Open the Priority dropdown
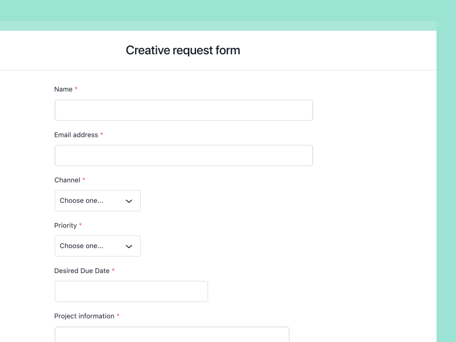456x342 pixels. click(x=97, y=246)
